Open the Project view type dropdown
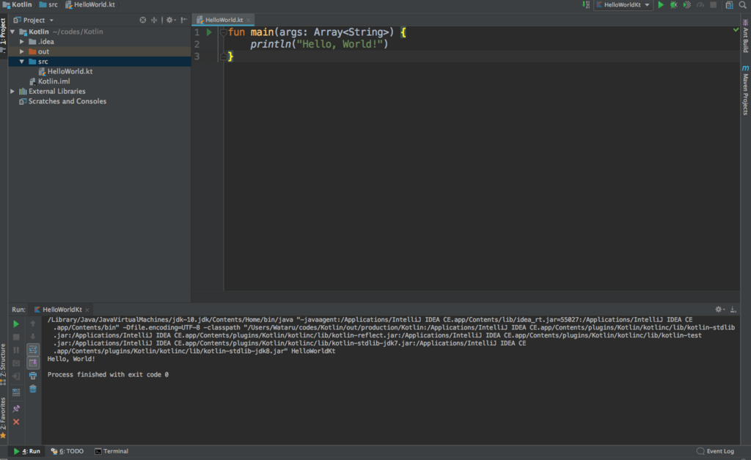Screen dimensions: 751x460 click(x=34, y=20)
